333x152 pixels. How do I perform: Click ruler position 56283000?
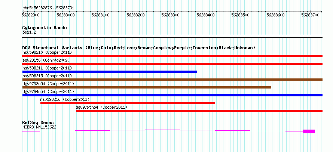coord(65,15)
